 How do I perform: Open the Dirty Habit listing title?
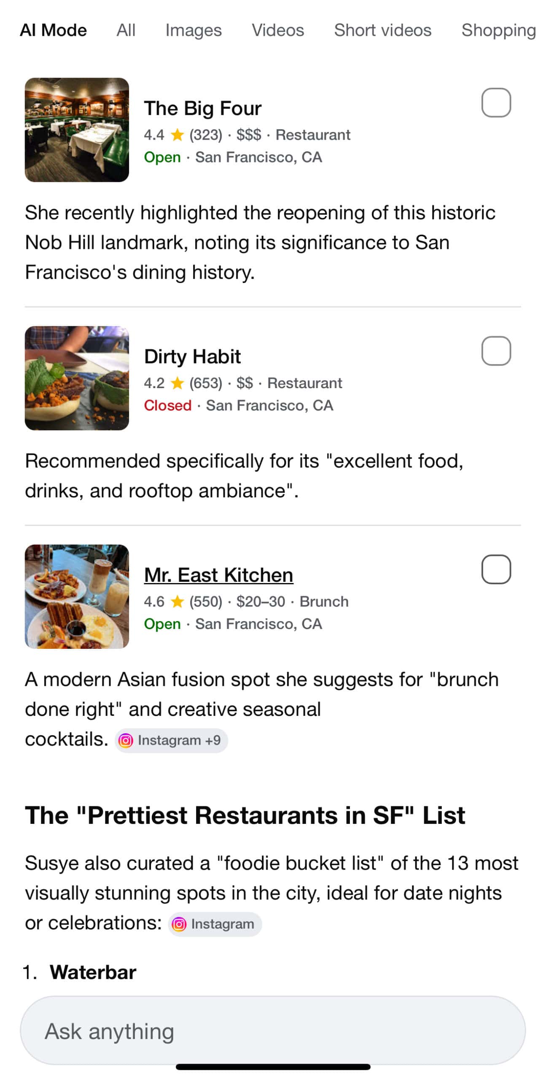pyautogui.click(x=192, y=356)
